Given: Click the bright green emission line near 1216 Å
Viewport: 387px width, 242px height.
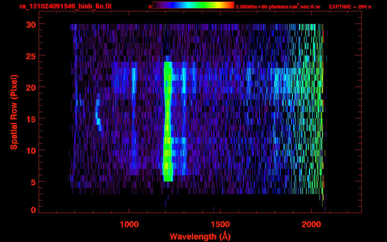Looking at the screenshot, I should (168, 121).
